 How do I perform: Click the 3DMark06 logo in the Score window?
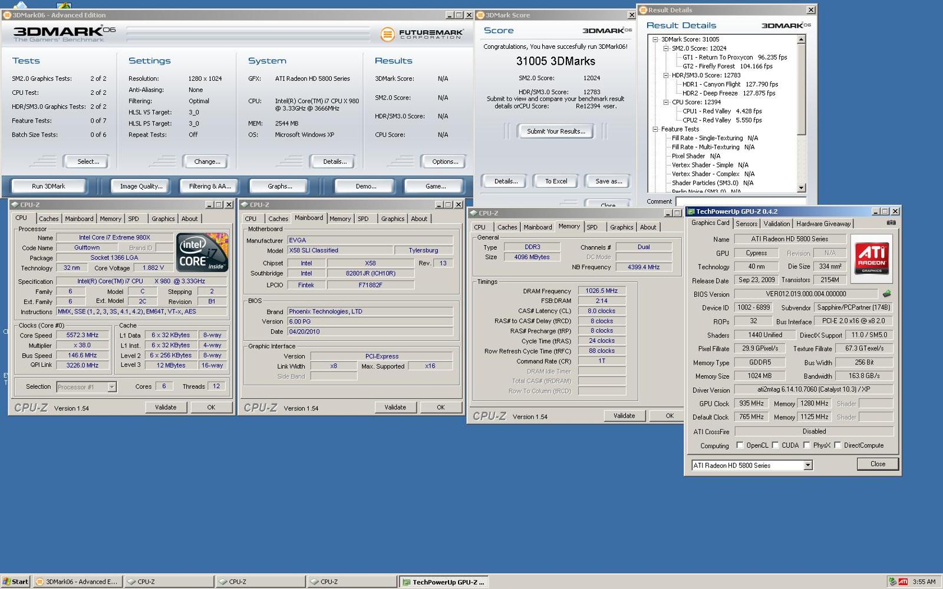click(607, 31)
